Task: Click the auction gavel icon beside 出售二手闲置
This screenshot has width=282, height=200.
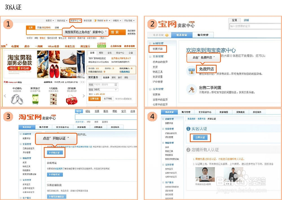Action: (191, 89)
